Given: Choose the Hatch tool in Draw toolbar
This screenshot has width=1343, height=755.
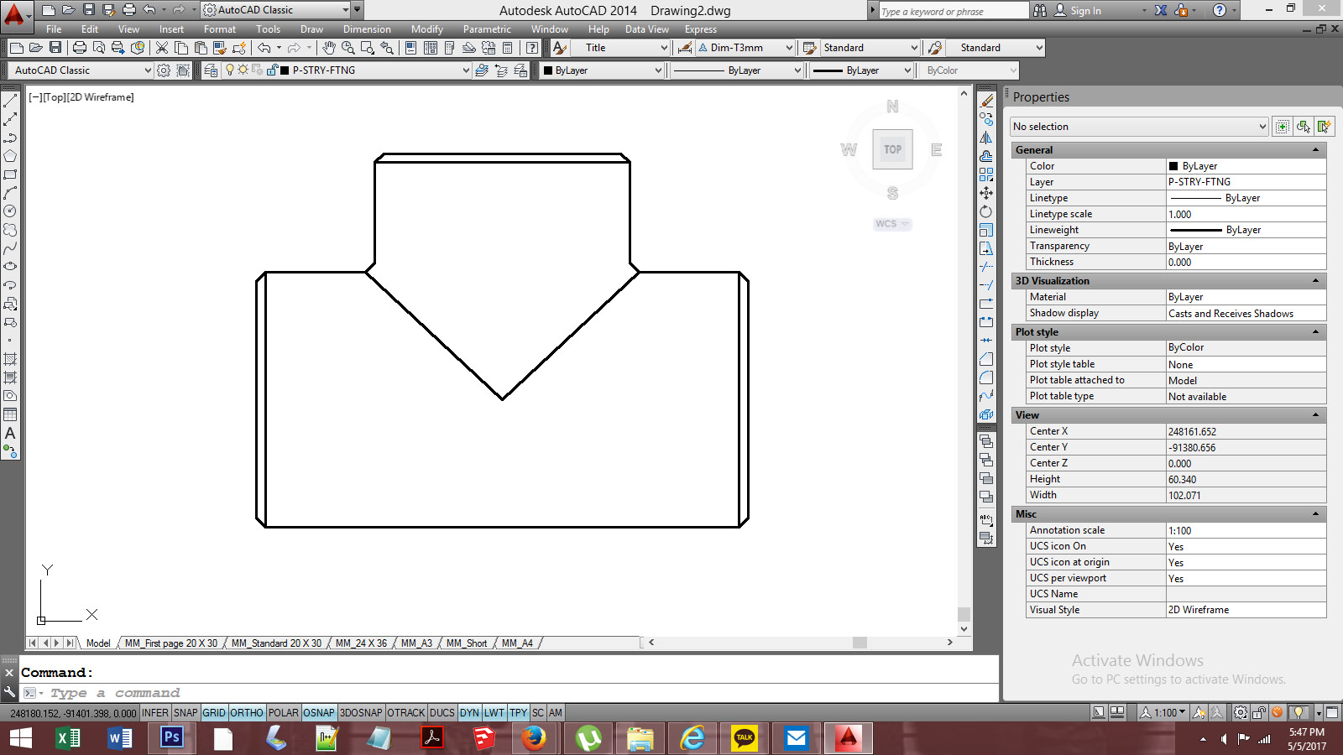Looking at the screenshot, I should pyautogui.click(x=10, y=359).
